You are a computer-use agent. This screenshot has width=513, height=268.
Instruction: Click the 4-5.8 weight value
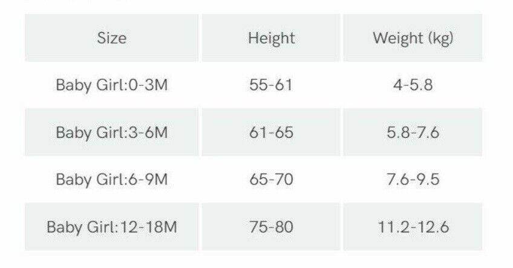pos(413,85)
